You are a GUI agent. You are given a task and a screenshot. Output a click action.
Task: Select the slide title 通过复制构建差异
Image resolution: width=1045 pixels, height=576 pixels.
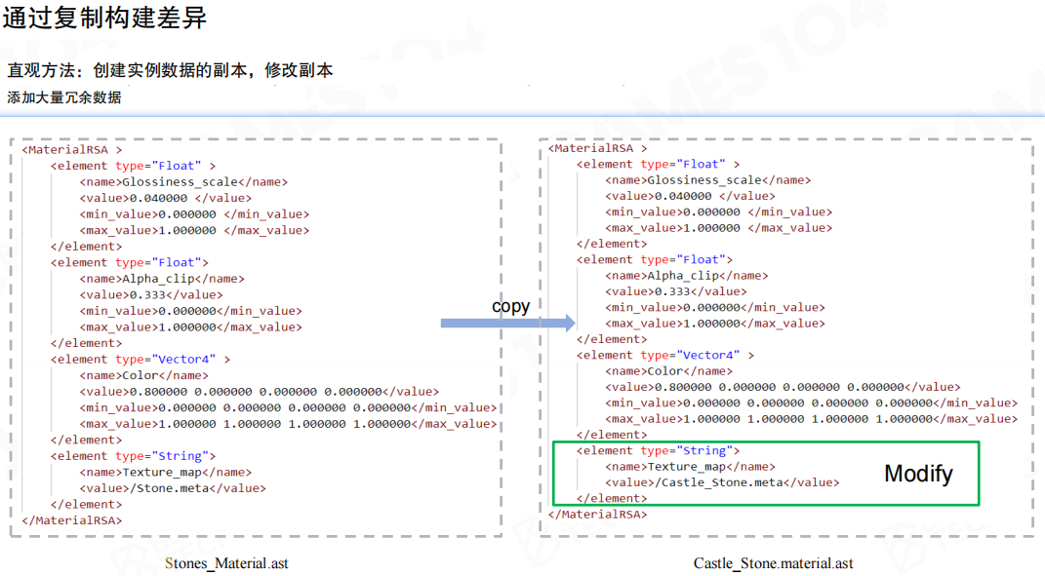tap(104, 19)
